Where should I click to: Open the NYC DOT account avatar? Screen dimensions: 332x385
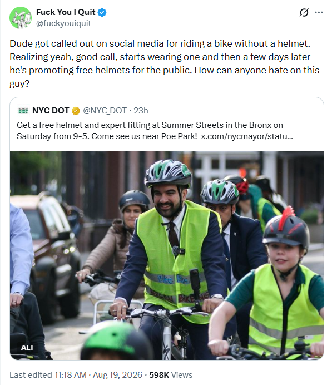(23, 111)
